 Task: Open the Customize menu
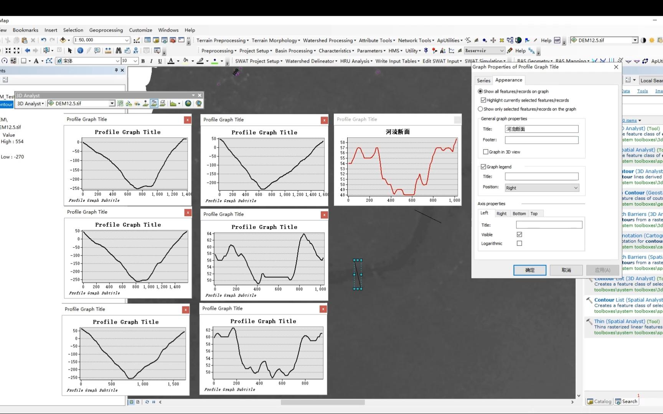140,30
